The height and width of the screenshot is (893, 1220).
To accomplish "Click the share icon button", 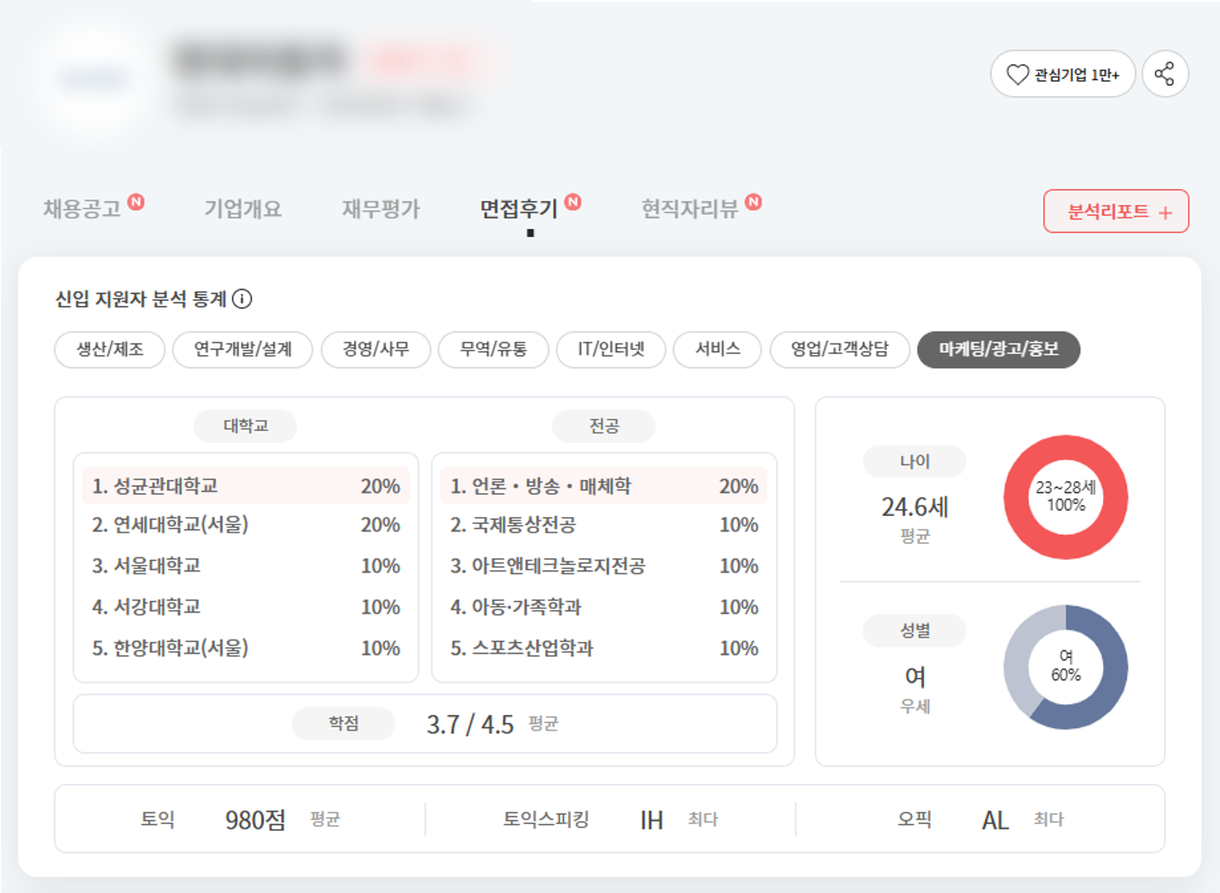I will (1164, 74).
